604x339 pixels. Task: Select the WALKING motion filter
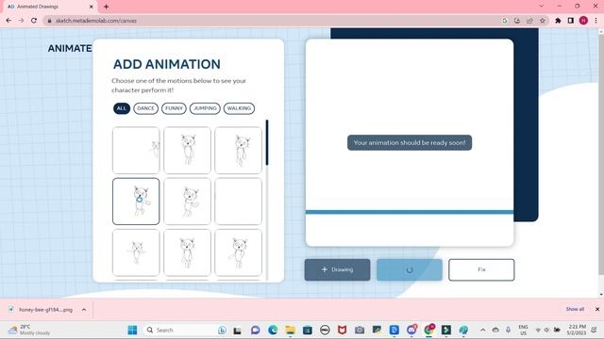click(x=239, y=108)
